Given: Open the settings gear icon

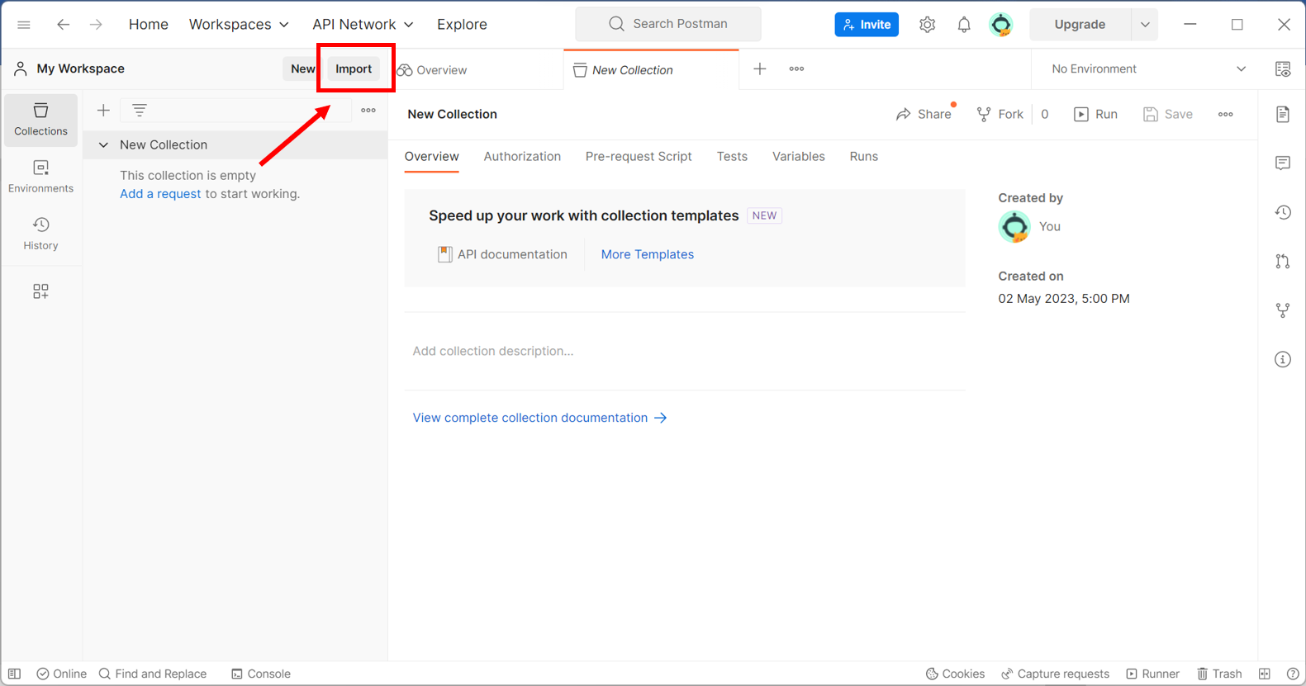Looking at the screenshot, I should coord(927,25).
